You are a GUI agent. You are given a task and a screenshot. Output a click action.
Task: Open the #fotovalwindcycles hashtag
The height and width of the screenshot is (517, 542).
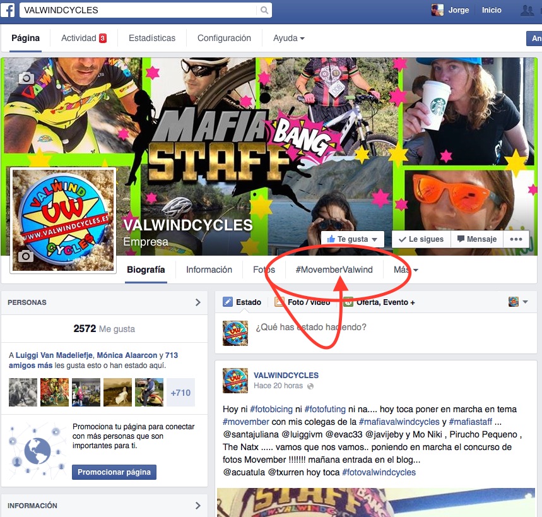(x=379, y=472)
